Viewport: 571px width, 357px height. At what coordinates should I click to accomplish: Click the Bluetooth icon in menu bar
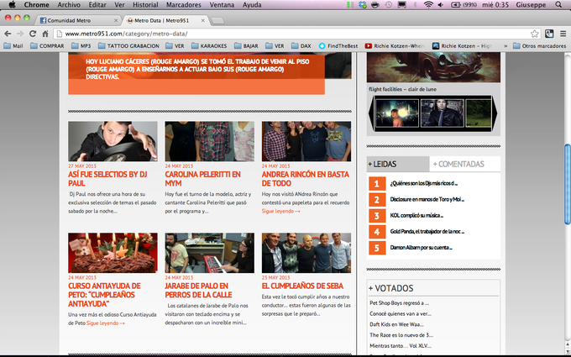click(x=415, y=5)
